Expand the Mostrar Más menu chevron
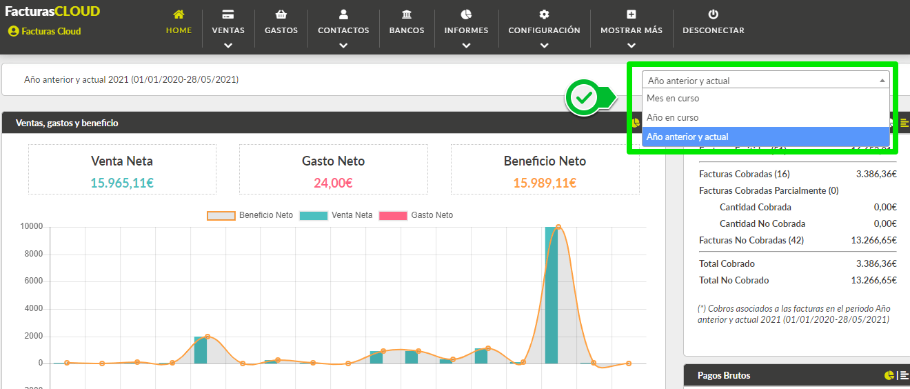The width and height of the screenshot is (910, 389). pyautogui.click(x=631, y=46)
